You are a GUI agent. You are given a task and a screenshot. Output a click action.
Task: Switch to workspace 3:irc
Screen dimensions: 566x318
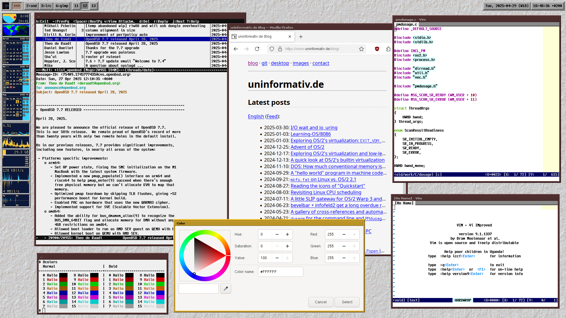coord(46,6)
